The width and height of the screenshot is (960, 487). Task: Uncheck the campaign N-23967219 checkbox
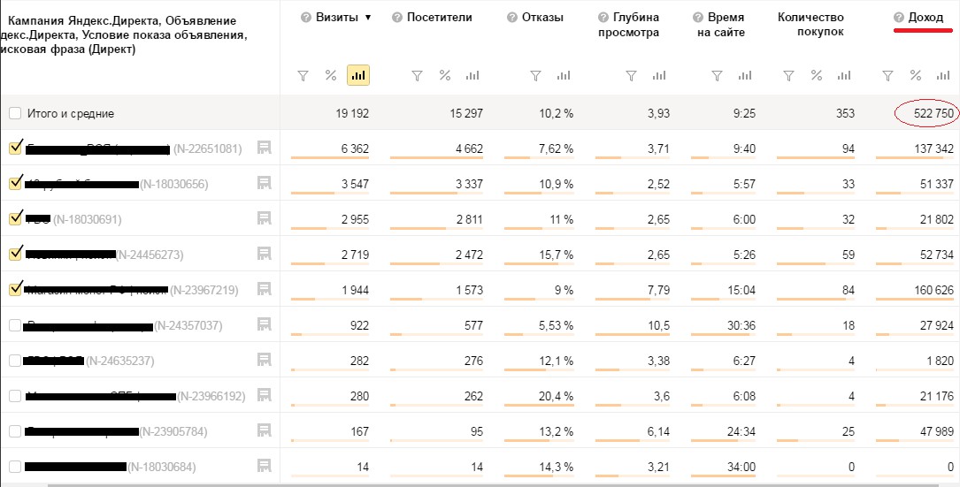15,289
